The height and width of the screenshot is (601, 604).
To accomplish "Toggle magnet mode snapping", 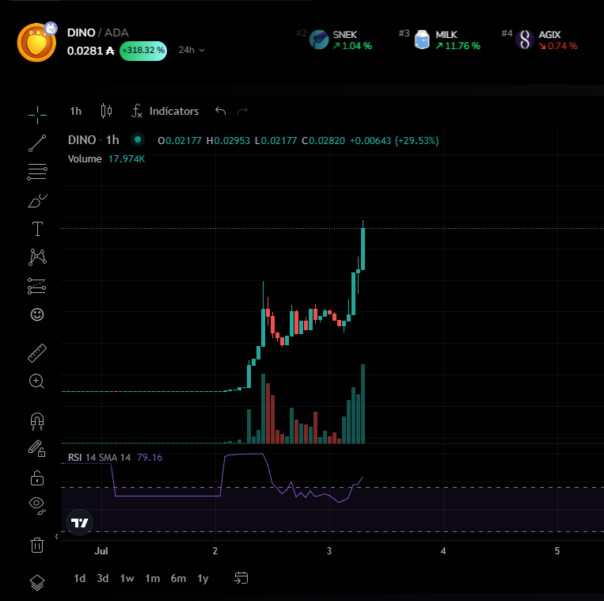I will point(37,421).
